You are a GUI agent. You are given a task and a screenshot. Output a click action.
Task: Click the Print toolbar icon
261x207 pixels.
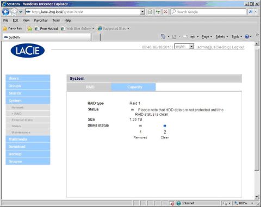tap(192, 37)
